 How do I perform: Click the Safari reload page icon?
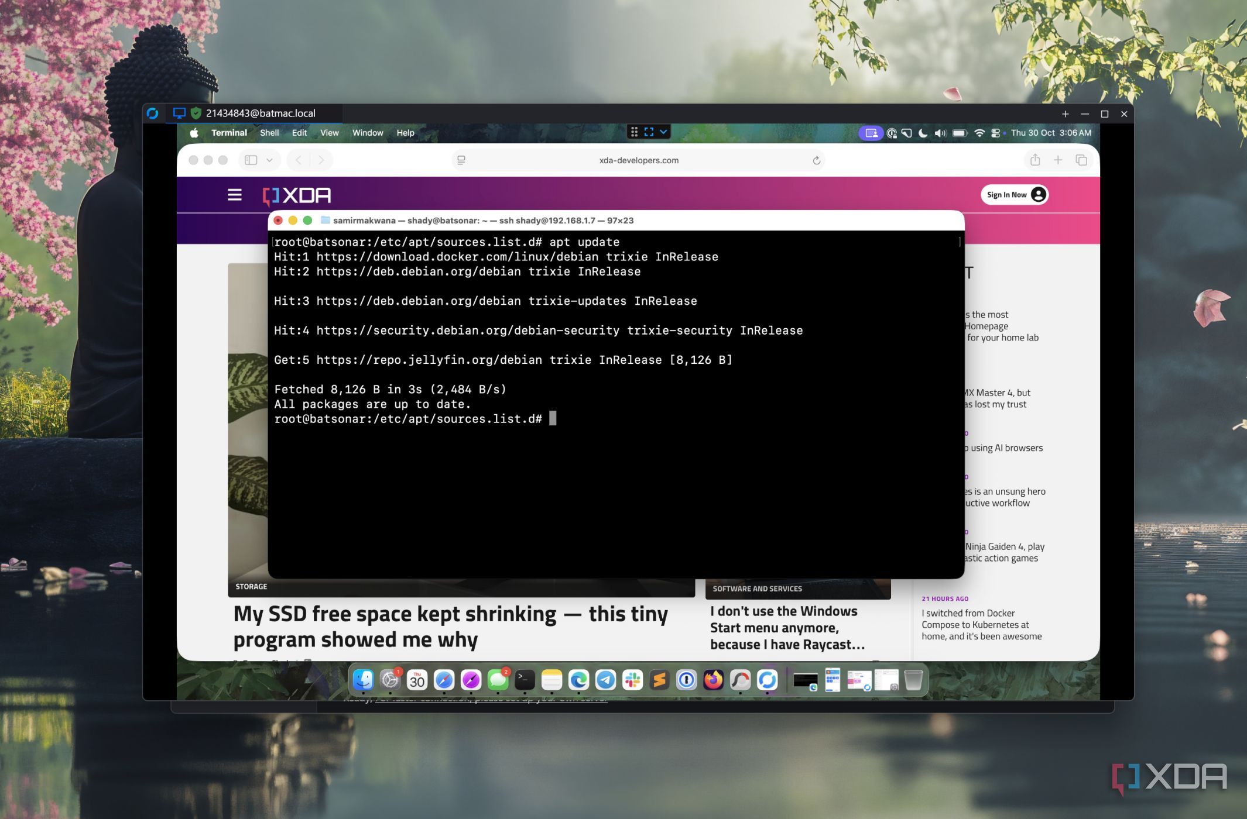(816, 160)
